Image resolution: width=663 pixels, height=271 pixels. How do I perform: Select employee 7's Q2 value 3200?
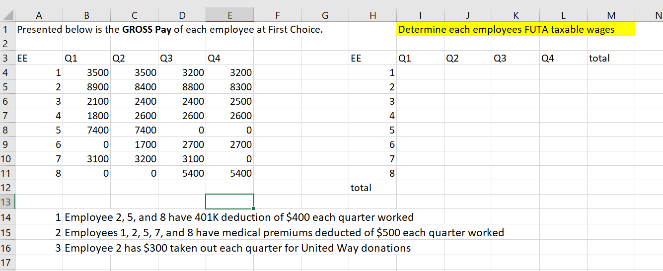(x=134, y=159)
